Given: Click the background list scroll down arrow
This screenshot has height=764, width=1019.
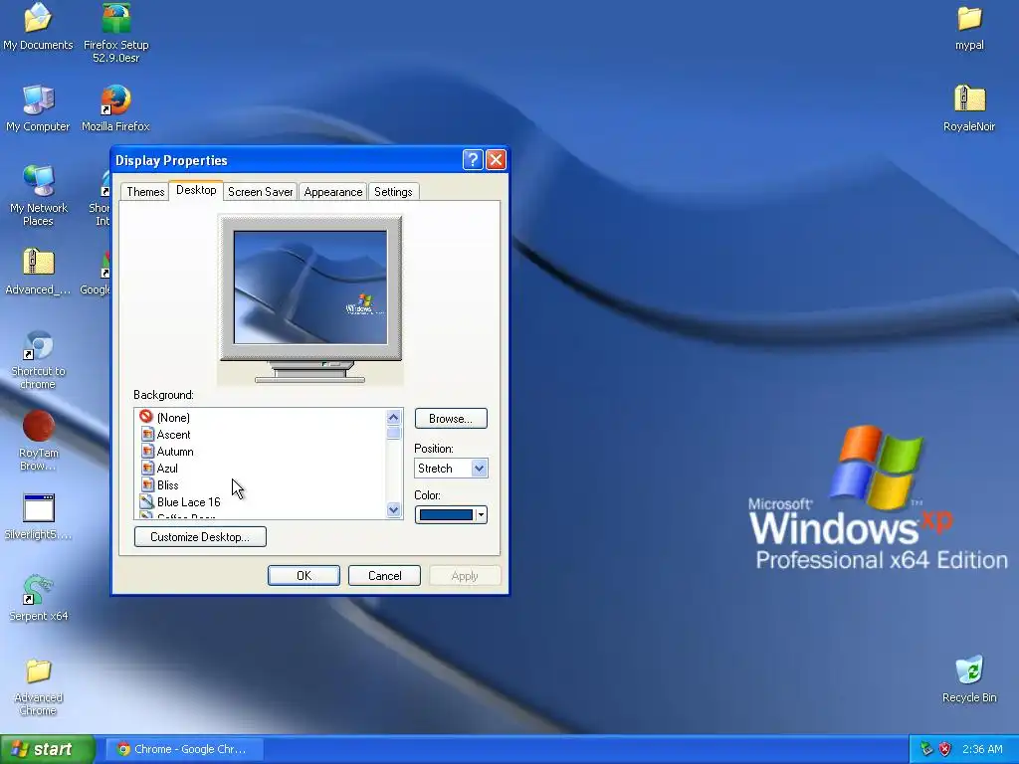Looking at the screenshot, I should click(393, 510).
